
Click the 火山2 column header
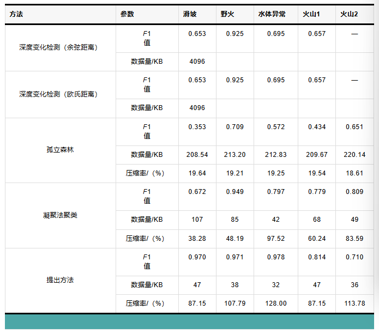[349, 14]
